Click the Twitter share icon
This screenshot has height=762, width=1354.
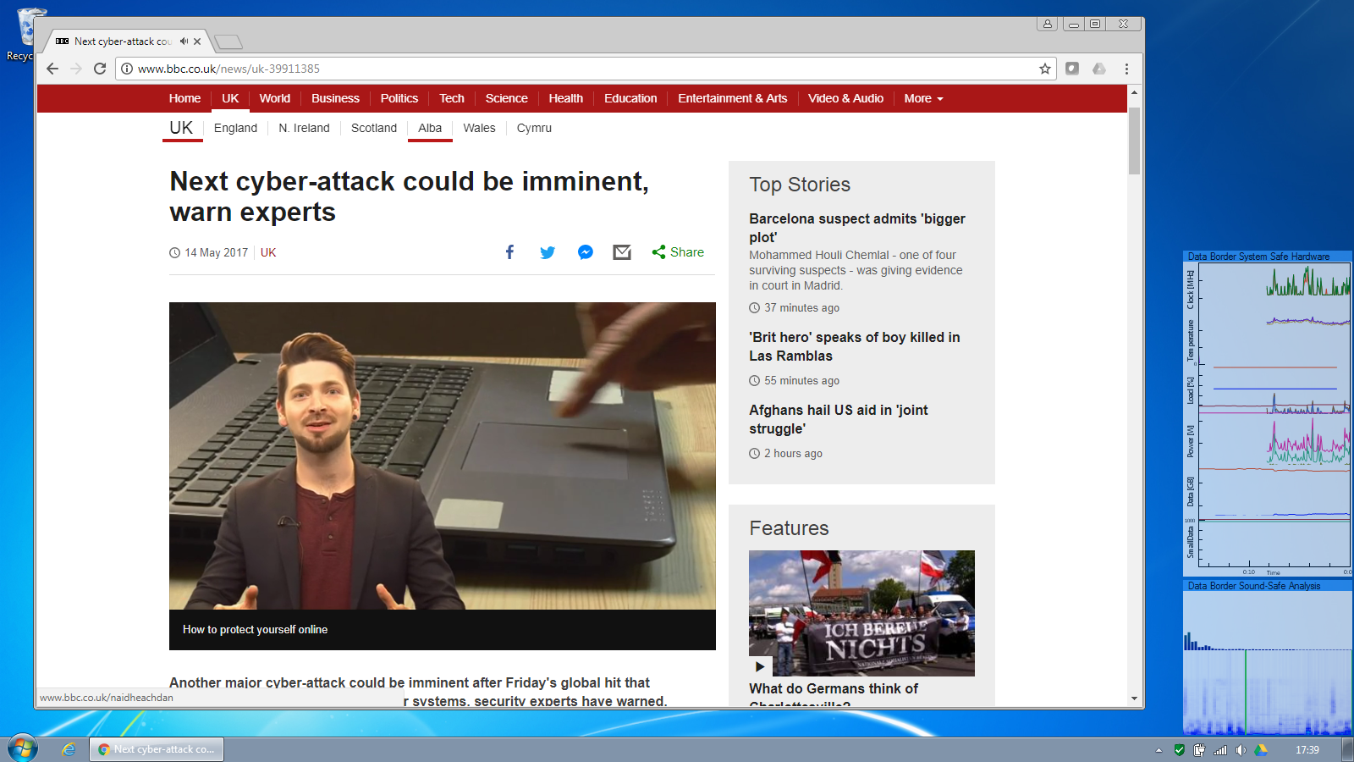click(548, 252)
